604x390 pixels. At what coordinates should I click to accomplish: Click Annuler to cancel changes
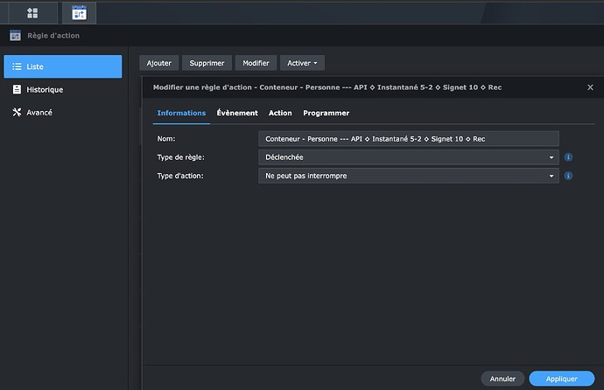coord(502,379)
